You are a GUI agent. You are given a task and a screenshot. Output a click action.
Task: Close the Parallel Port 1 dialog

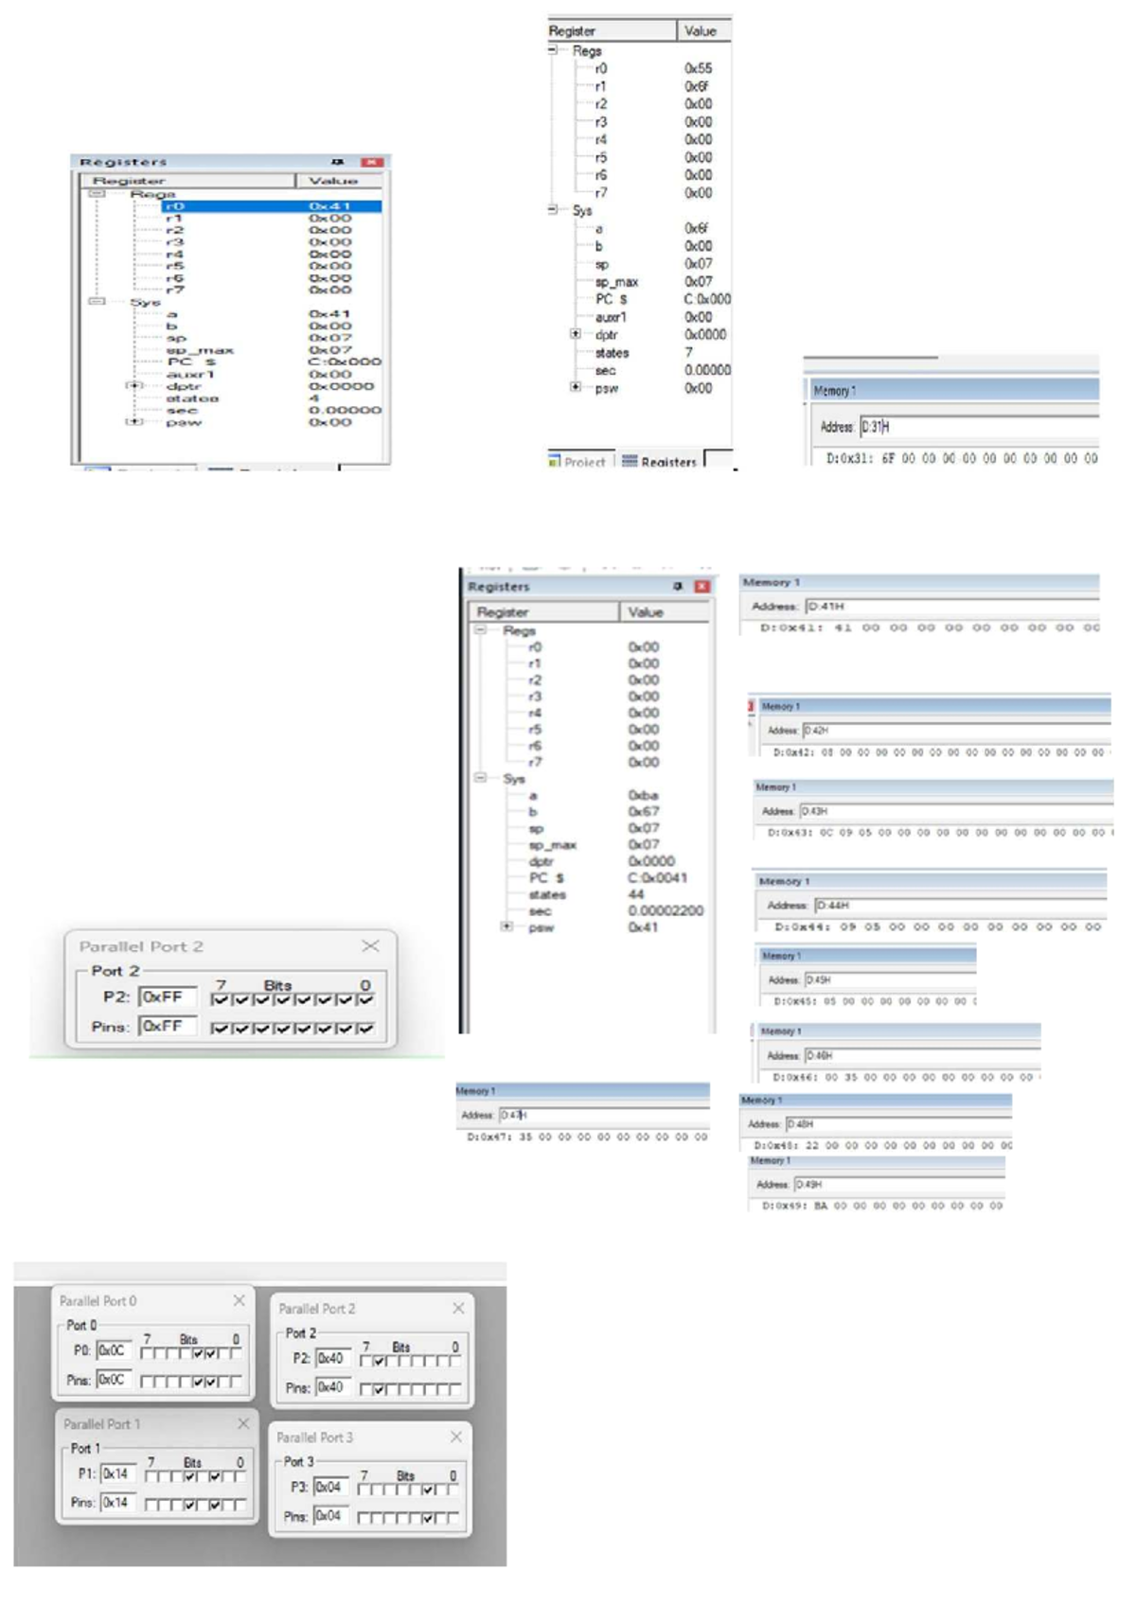(x=243, y=1423)
